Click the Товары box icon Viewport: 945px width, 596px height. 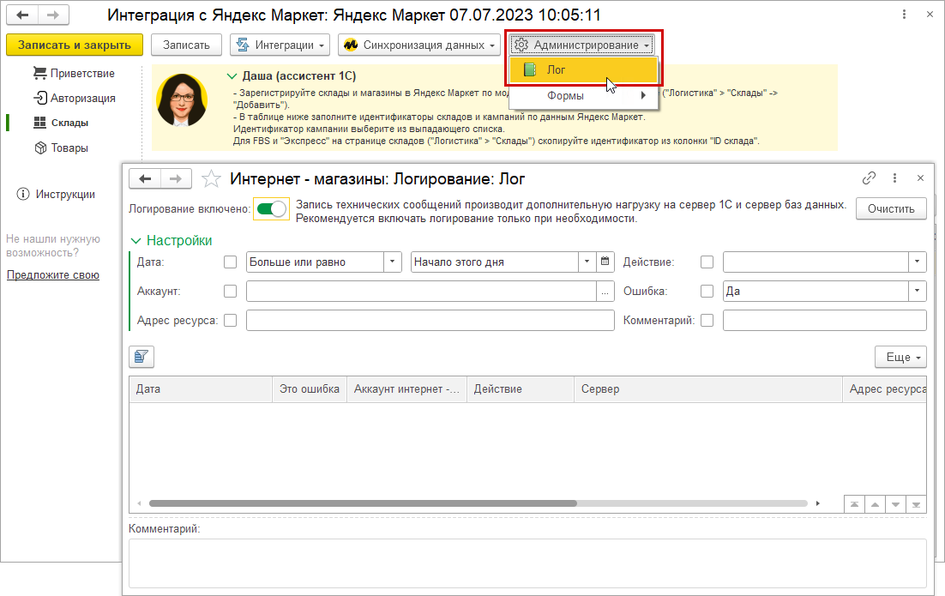pyautogui.click(x=40, y=147)
